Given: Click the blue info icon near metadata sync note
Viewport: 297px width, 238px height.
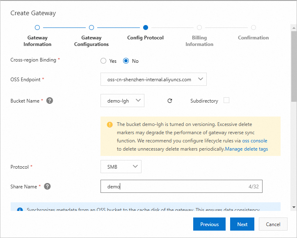Looking at the screenshot, I should pos(20,210).
